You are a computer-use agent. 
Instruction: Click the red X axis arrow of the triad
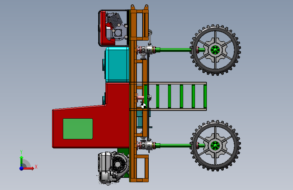coord(28,168)
